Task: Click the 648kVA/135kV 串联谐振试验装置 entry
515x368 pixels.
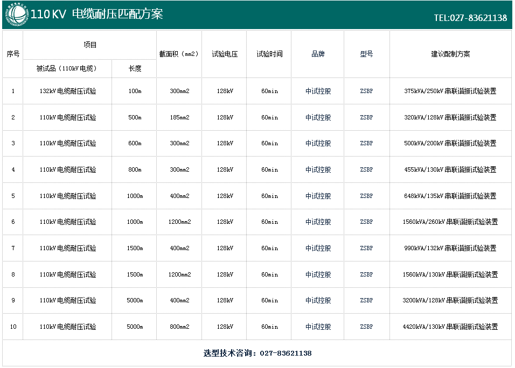Action: coord(450,196)
